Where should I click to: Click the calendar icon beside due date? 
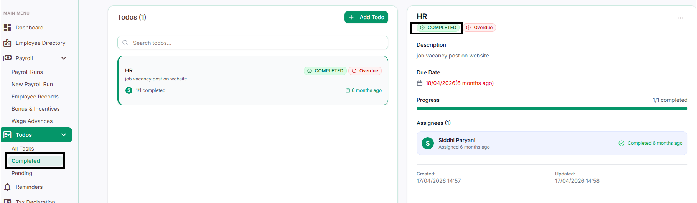pos(420,83)
